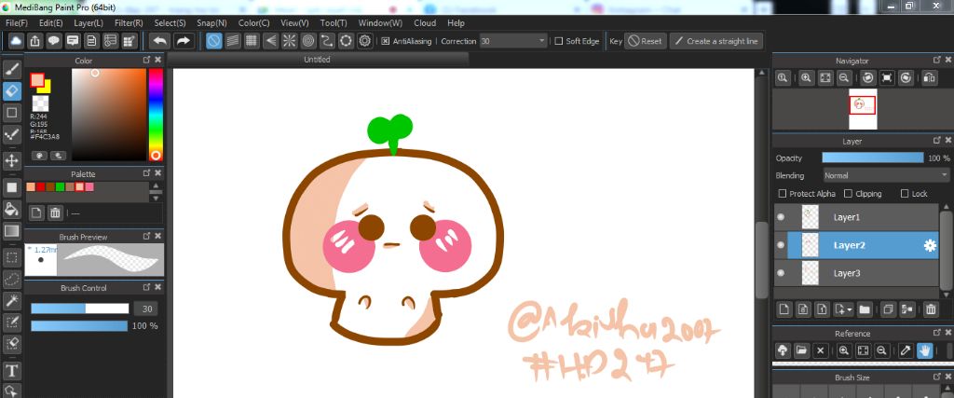Click the export/share icon in the top toolbar
This screenshot has height=398, width=954.
34,41
